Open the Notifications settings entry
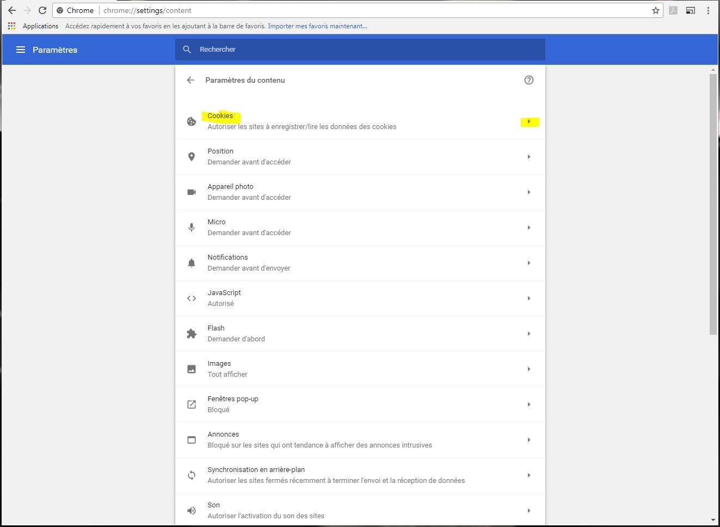The height and width of the screenshot is (527, 720). [x=359, y=263]
